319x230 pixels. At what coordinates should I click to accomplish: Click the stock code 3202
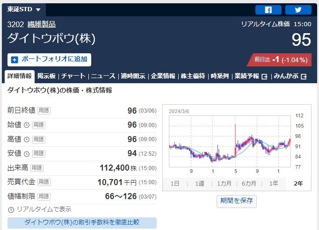15,24
